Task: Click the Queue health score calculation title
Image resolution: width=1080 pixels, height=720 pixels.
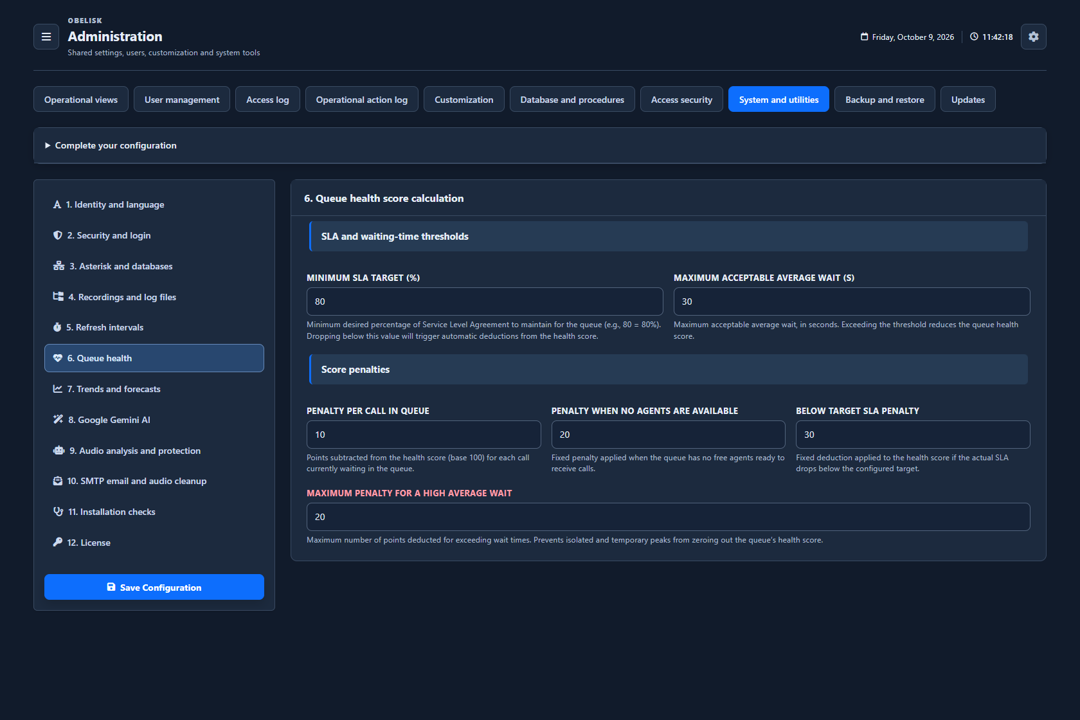Action: coord(384,199)
